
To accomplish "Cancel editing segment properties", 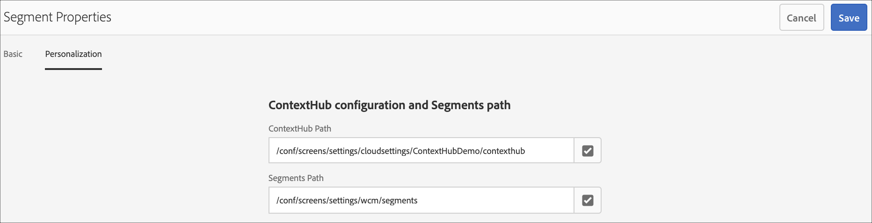I will click(801, 18).
